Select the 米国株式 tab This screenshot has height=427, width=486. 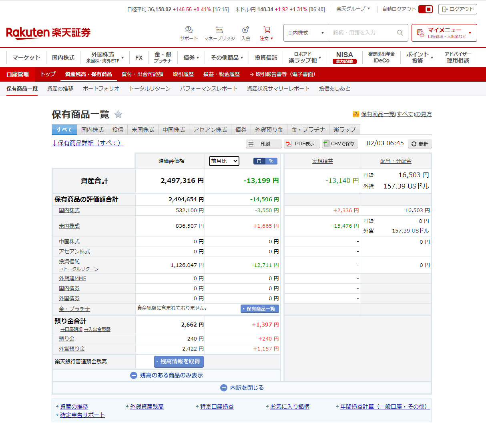143,130
